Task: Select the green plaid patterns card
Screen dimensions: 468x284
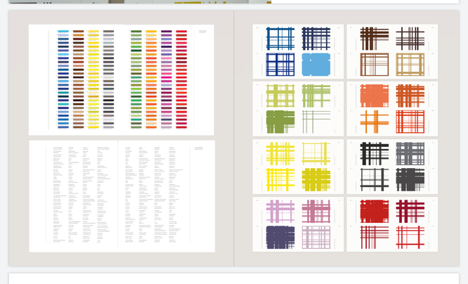Action: (298, 109)
